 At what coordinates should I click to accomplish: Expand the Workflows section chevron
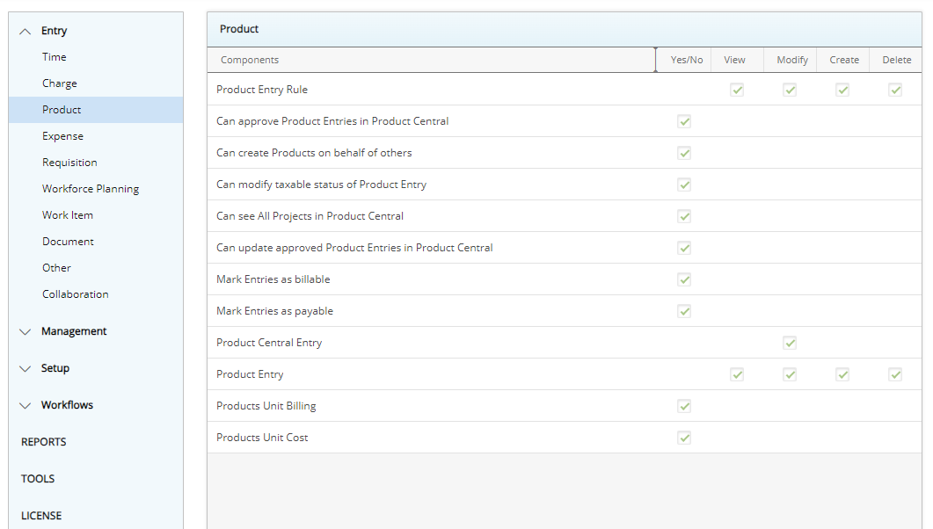click(25, 405)
